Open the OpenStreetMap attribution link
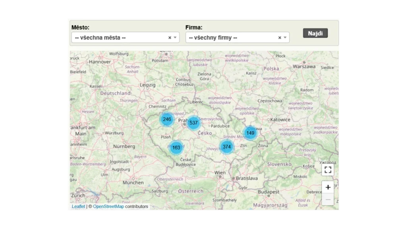The image size is (407, 229). pyautogui.click(x=109, y=206)
